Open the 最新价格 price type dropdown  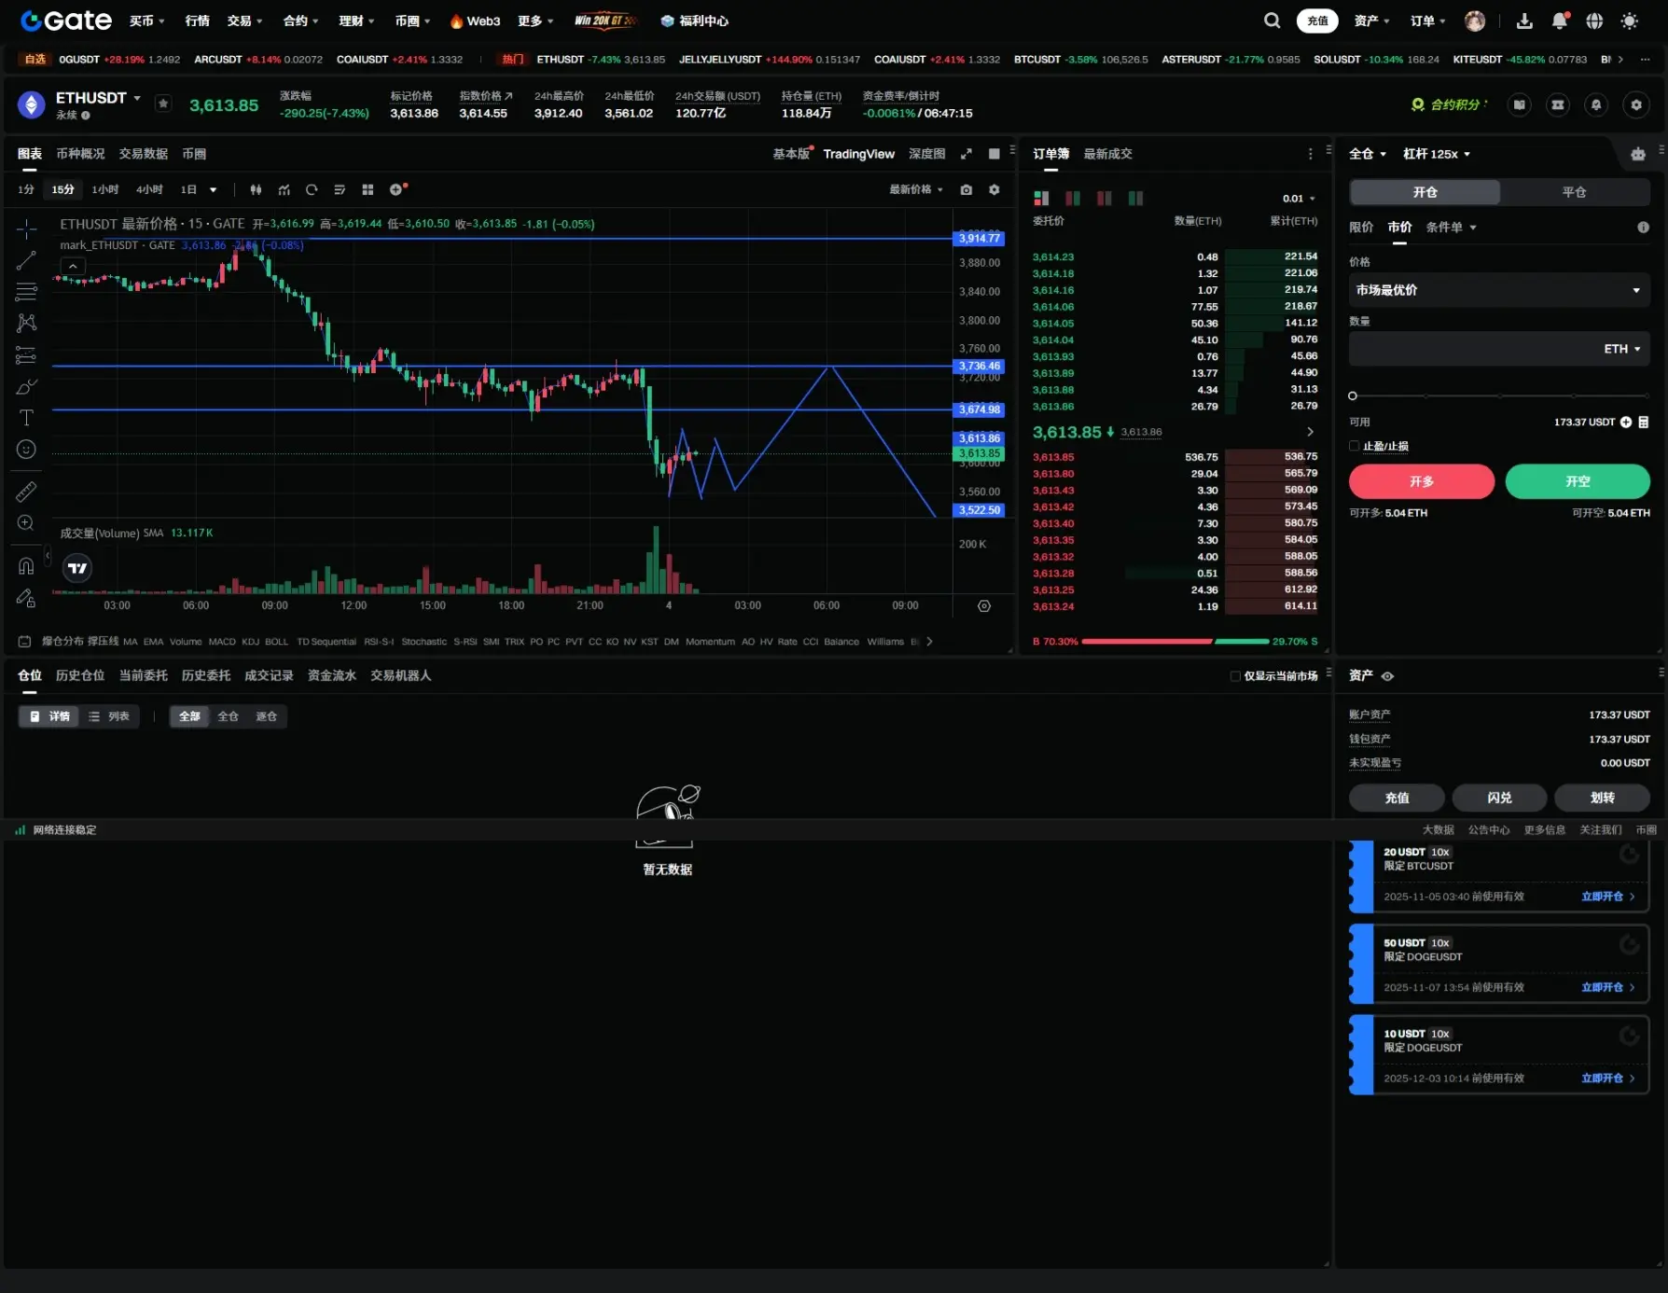coord(915,189)
